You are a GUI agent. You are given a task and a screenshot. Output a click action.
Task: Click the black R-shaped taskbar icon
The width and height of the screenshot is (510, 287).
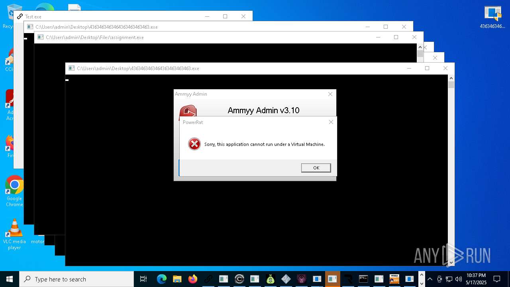(x=348, y=279)
